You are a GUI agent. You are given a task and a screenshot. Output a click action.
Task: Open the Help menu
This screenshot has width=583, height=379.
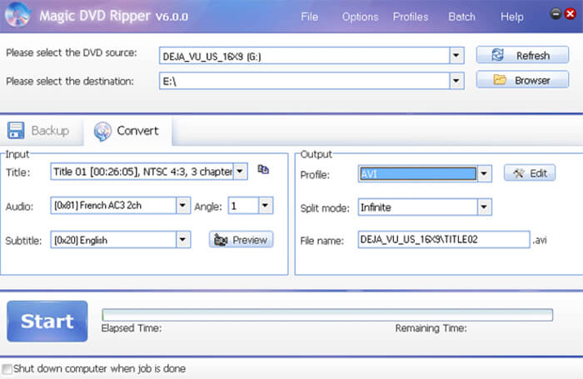(x=512, y=17)
